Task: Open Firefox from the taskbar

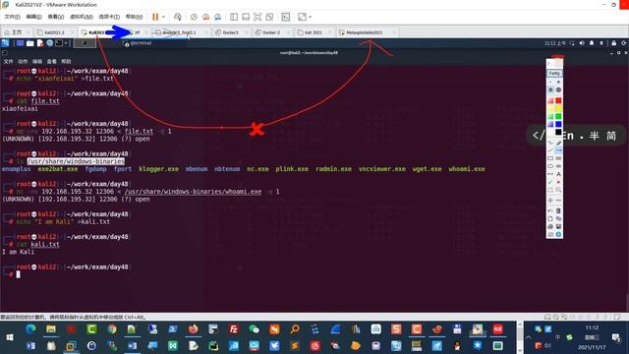Action: [x=194, y=329]
